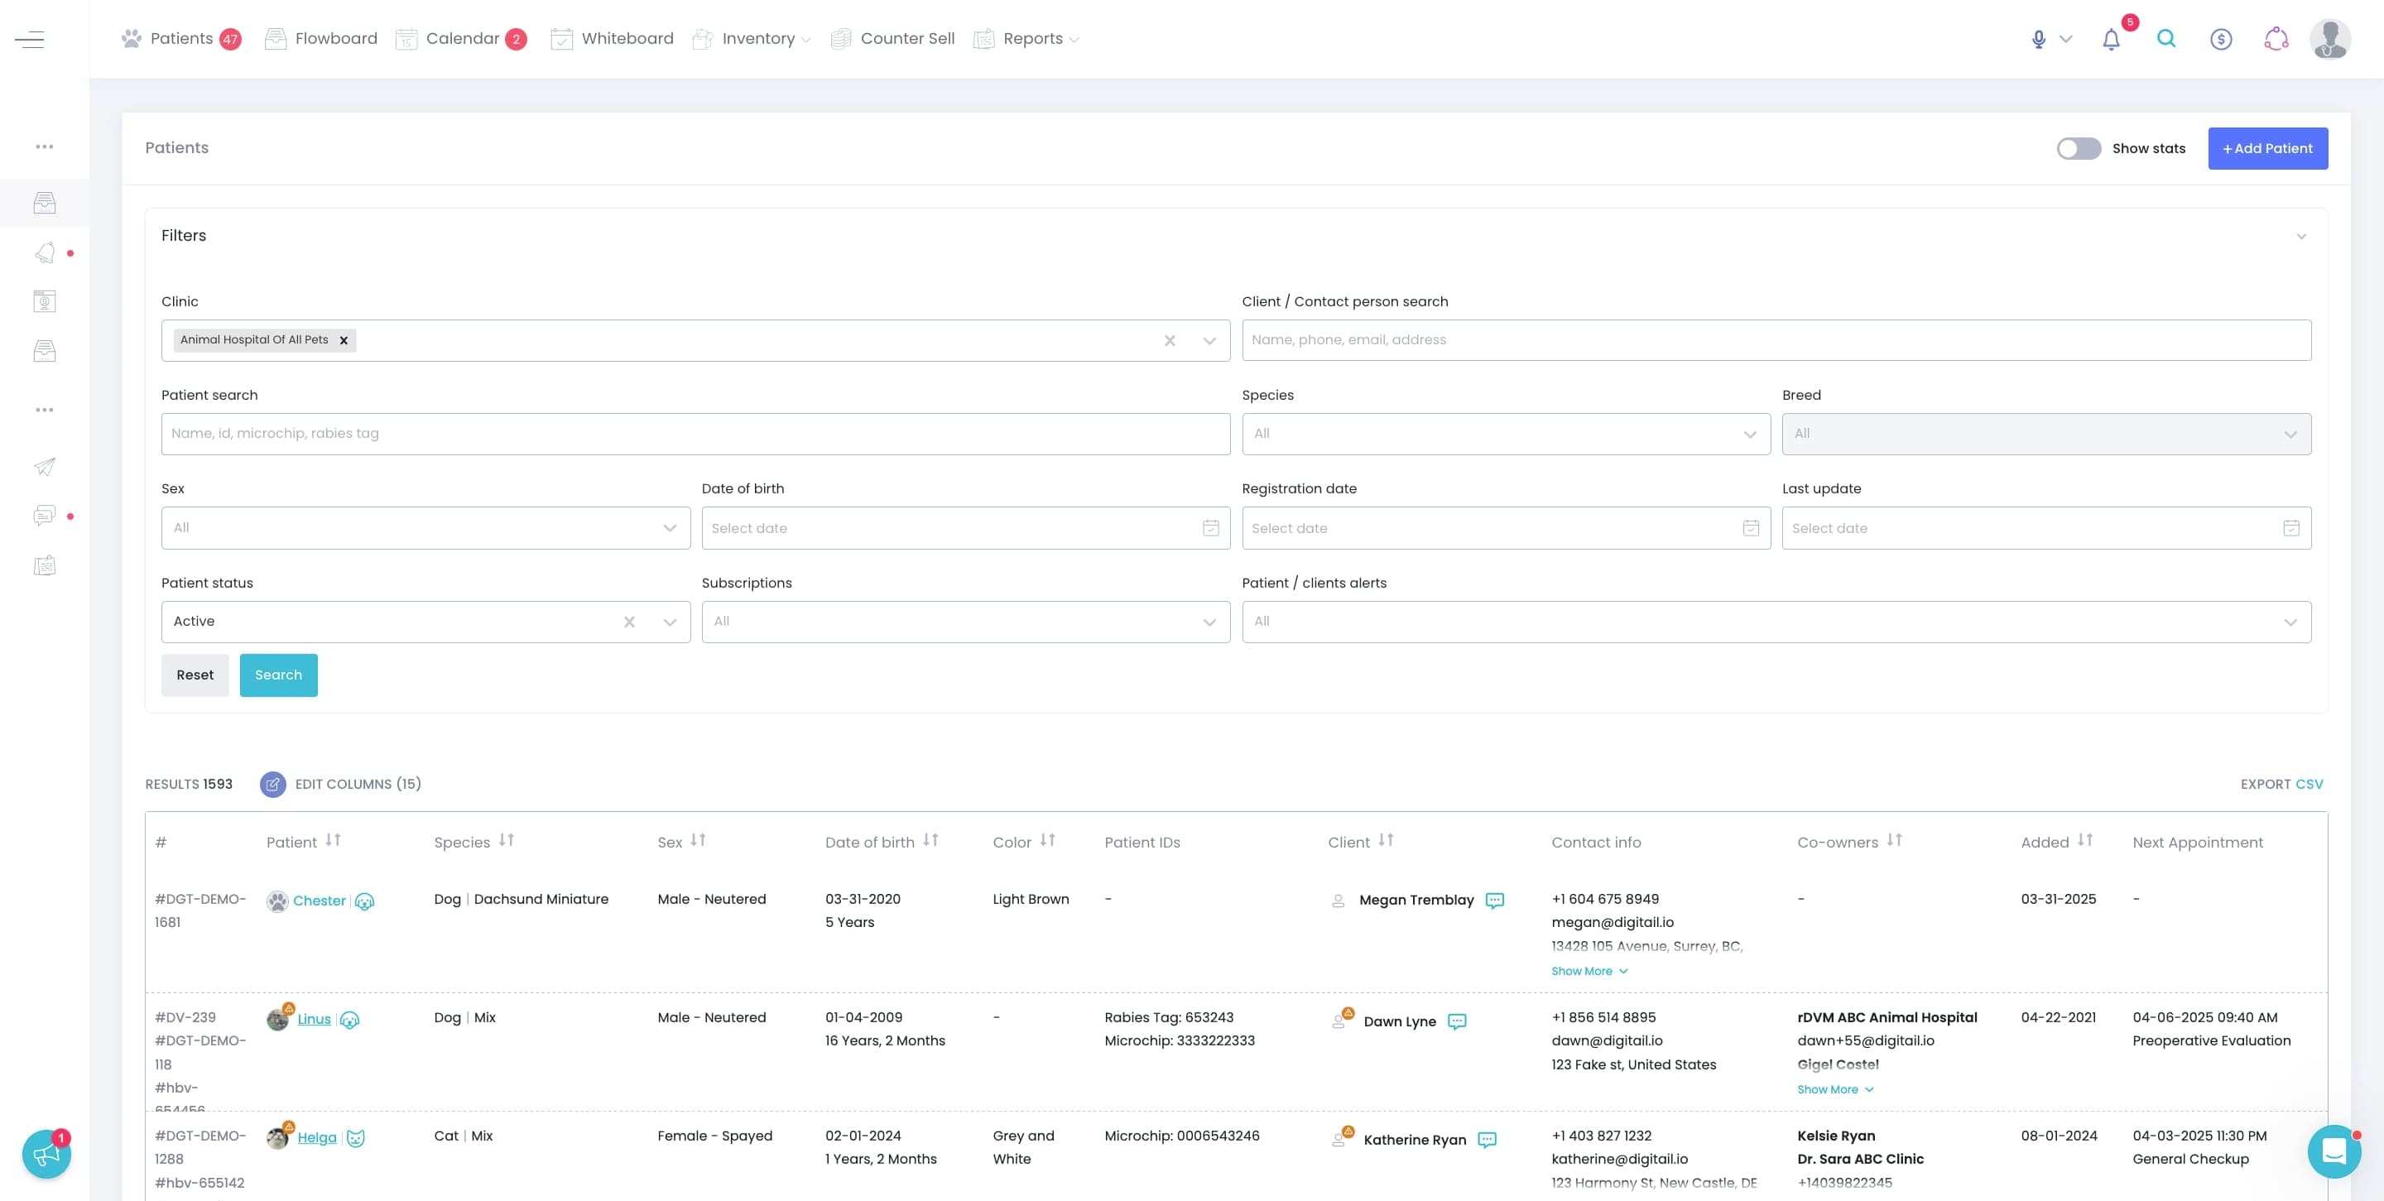Click the cat species icon beside Helga

pyautogui.click(x=355, y=1138)
